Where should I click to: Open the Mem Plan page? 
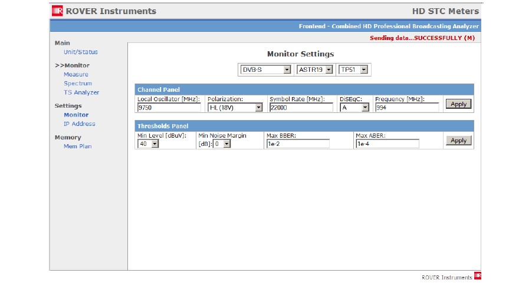[x=78, y=147]
